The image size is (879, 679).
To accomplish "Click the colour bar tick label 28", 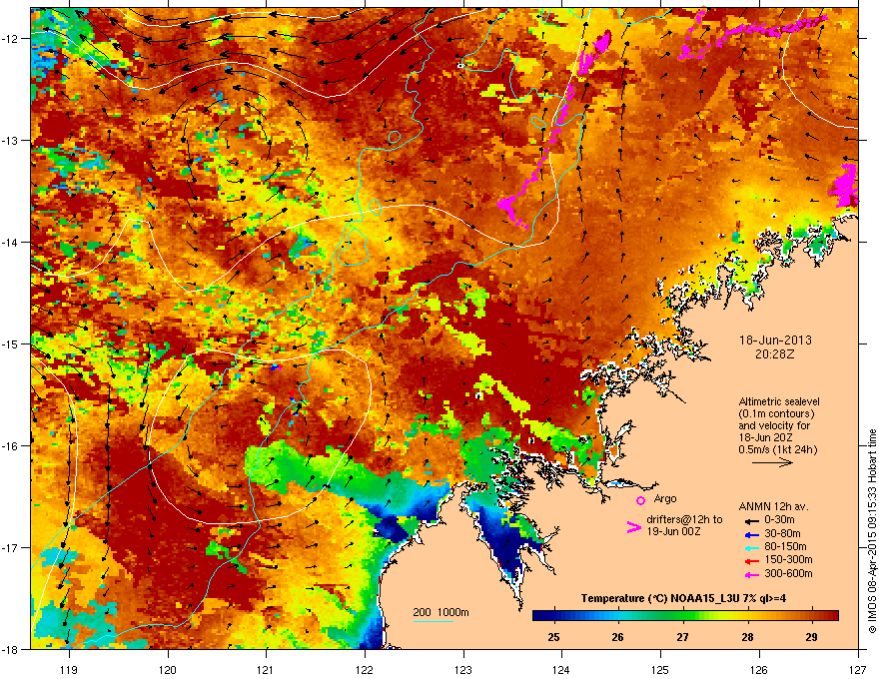I will [x=747, y=637].
